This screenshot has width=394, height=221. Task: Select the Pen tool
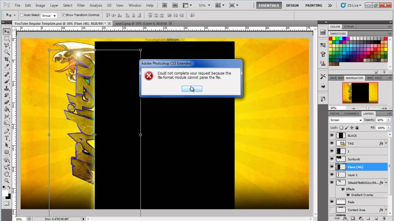pos(6,131)
